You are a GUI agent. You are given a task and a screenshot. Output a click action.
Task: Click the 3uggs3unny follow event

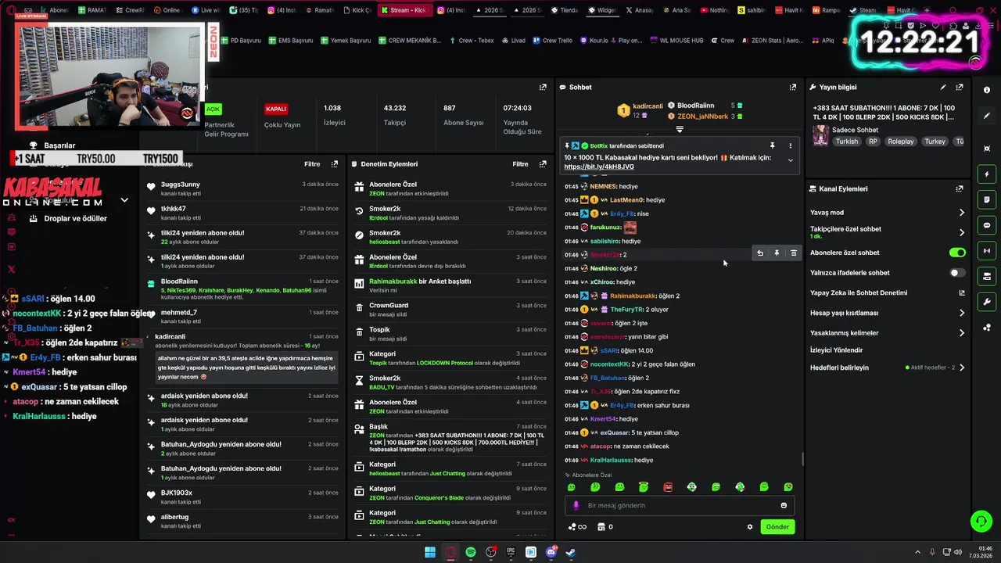pyautogui.click(x=242, y=188)
